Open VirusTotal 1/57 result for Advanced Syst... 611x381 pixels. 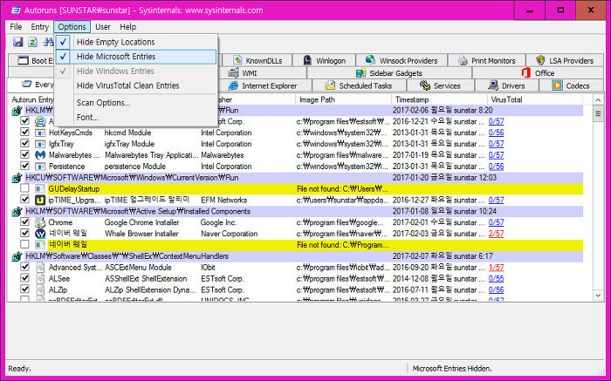click(x=496, y=268)
